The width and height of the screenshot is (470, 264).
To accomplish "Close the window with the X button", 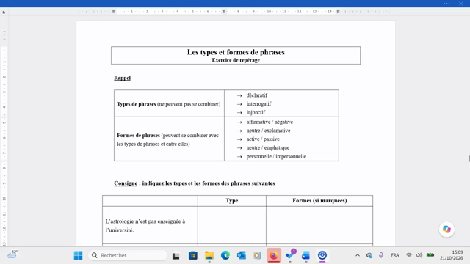I will click(460, 4).
